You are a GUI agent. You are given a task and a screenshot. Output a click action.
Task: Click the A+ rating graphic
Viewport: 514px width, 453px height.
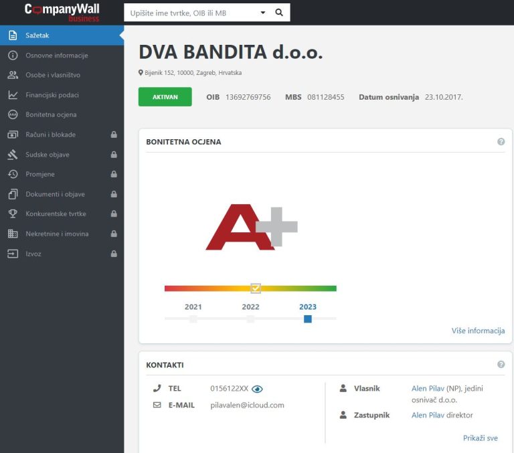coord(252,227)
